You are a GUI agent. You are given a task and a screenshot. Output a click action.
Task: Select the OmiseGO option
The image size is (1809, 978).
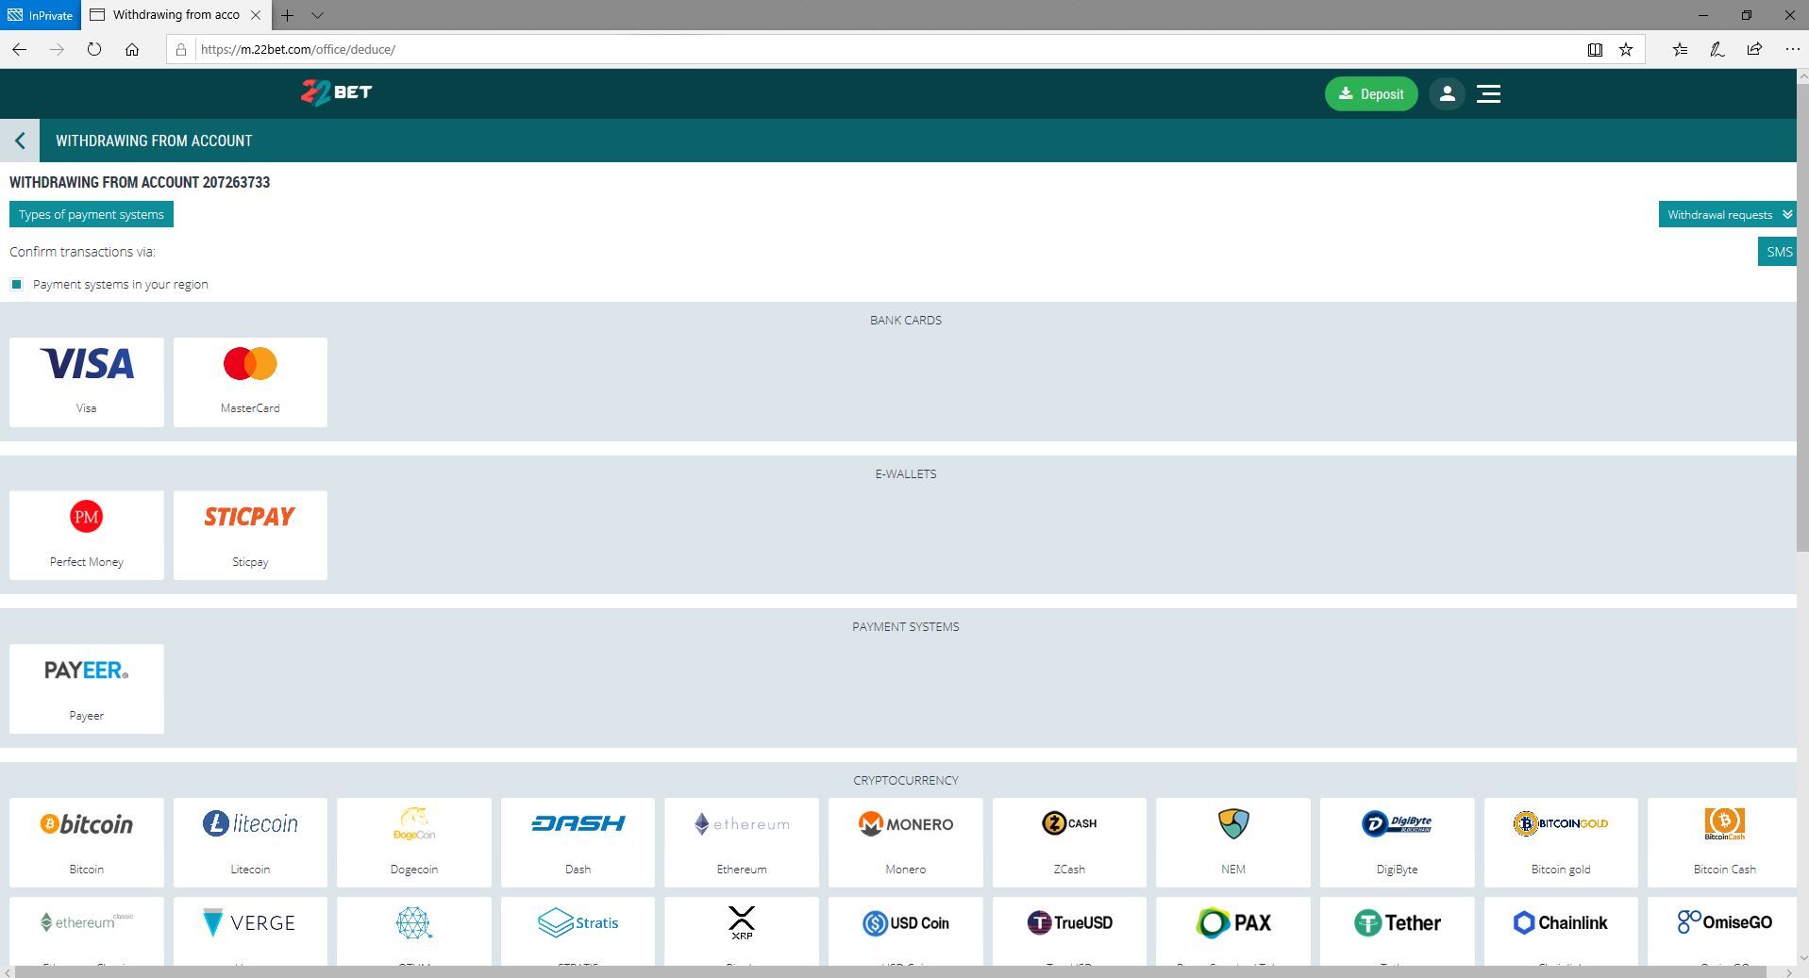[1722, 931]
